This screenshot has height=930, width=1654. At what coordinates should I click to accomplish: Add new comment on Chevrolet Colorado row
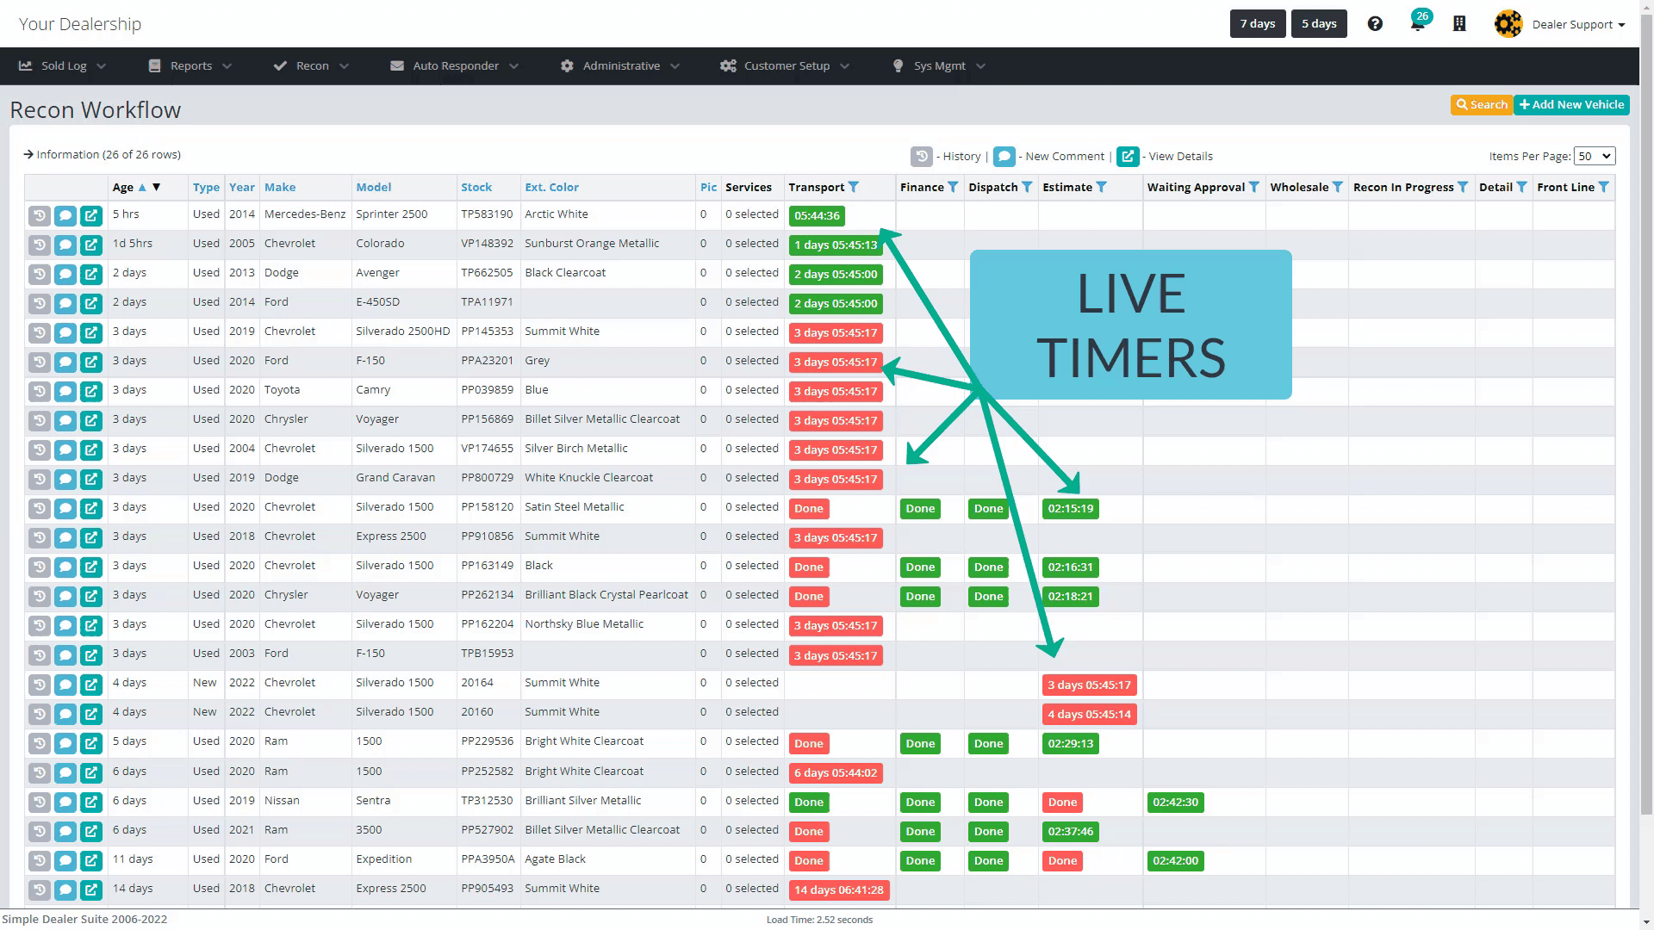(x=65, y=245)
